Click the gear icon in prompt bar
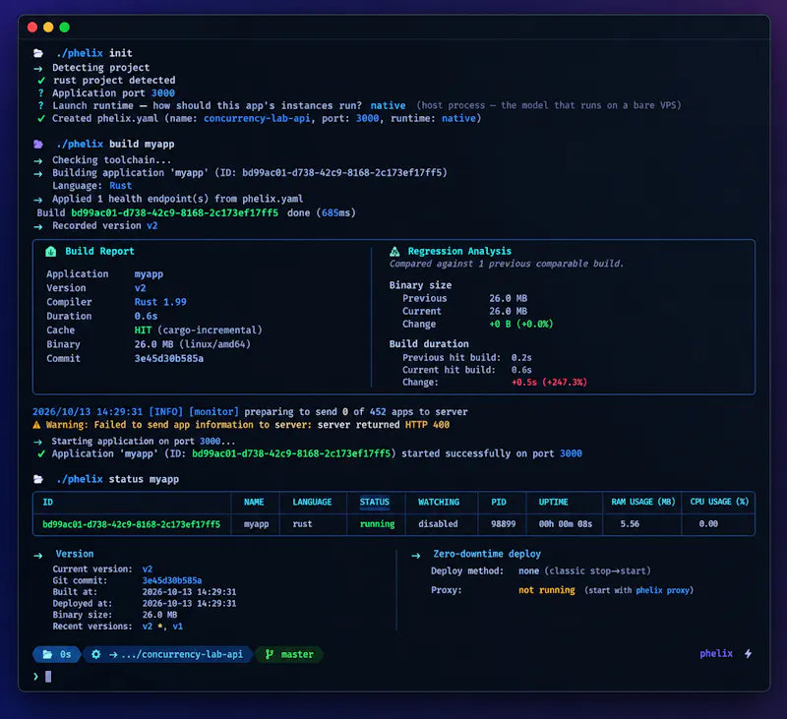787x719 pixels. (95, 654)
